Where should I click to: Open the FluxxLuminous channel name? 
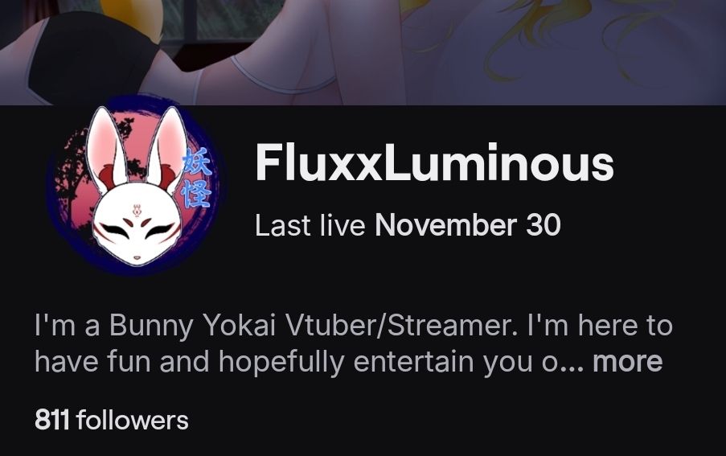click(x=434, y=163)
